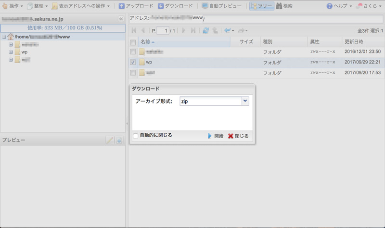385x228 pixels.
Task: Click the date 2017/09/20 17:53
Action: [x=362, y=73]
